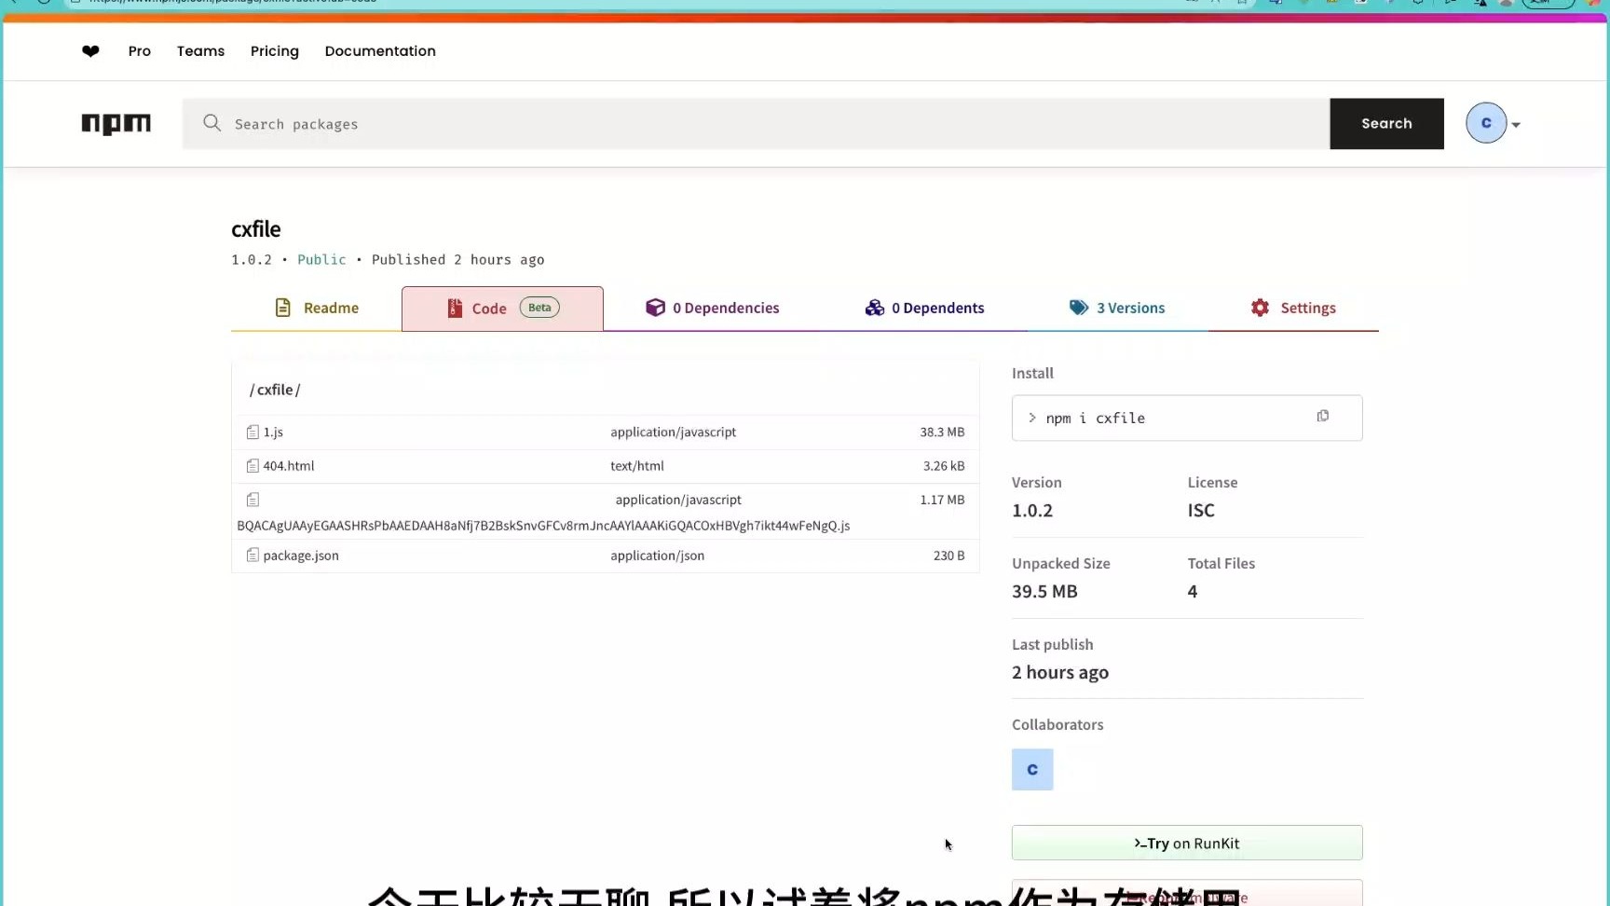
Task: Open the Documentation link
Action: tap(380, 51)
